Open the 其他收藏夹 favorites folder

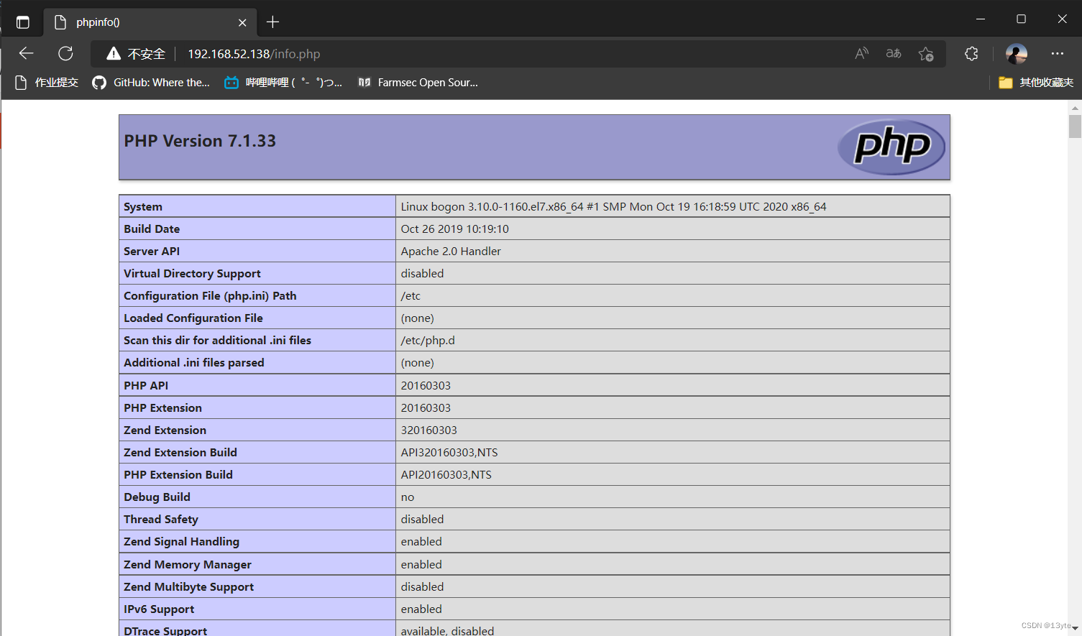coord(1036,82)
